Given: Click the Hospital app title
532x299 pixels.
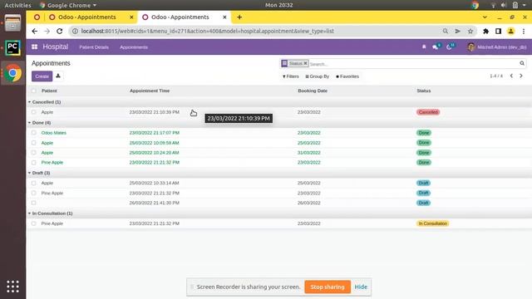Looking at the screenshot, I should (56, 47).
